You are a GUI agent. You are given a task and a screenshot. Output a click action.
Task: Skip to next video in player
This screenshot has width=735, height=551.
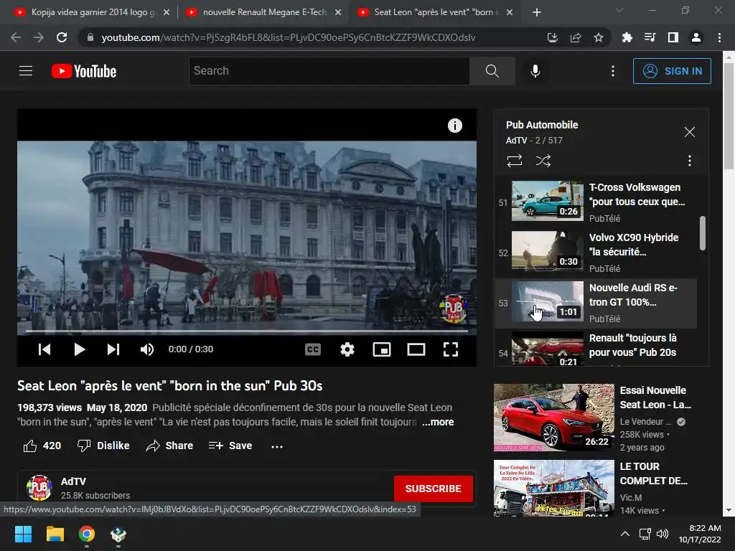[113, 349]
